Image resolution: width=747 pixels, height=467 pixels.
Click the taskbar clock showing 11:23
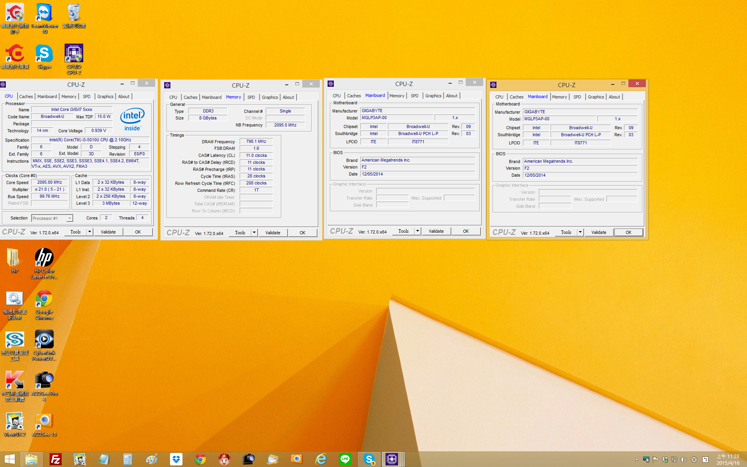728,460
